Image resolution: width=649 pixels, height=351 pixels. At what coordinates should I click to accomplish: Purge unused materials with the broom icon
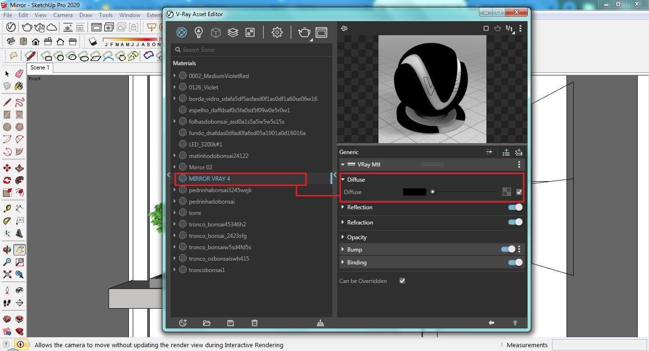320,323
